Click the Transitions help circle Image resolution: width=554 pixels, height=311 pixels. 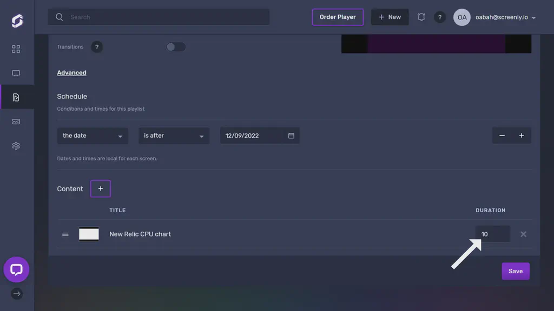pyautogui.click(x=97, y=47)
